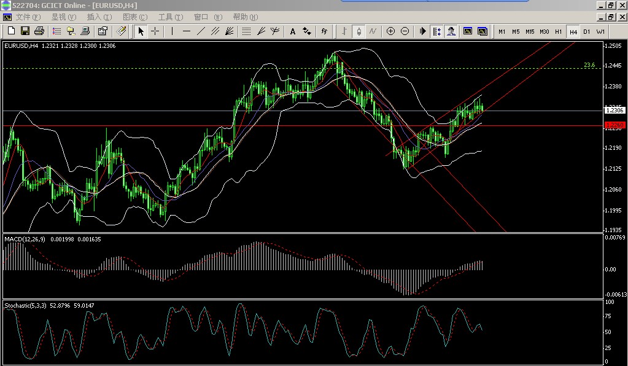Click the 23.6 Fibonacci level label

pos(589,65)
